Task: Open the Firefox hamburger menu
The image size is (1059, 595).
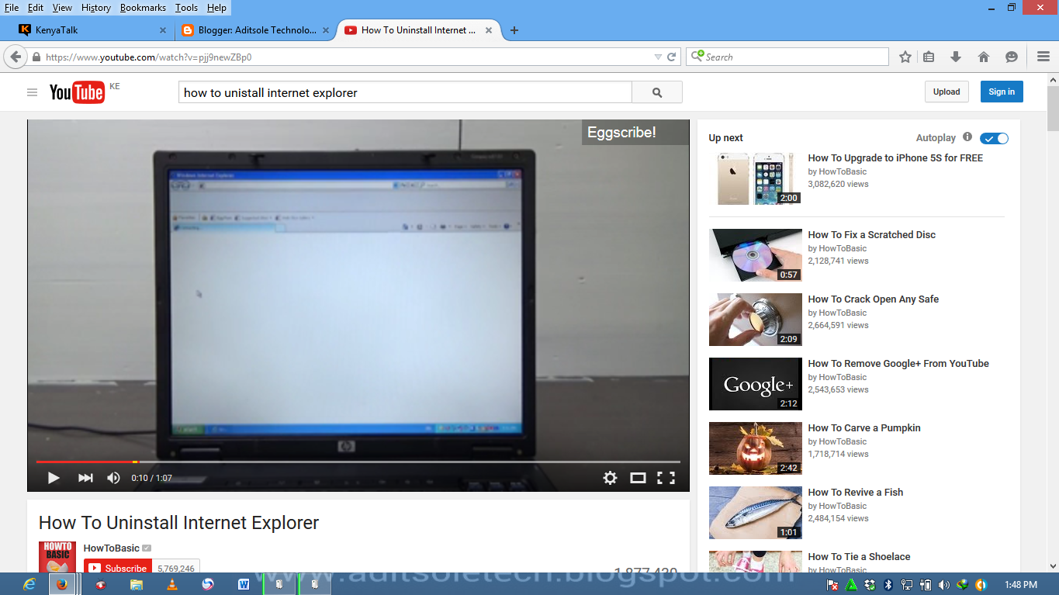Action: 1043,57
